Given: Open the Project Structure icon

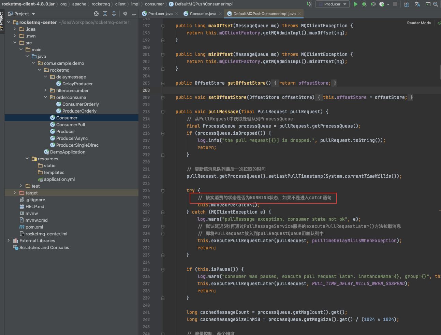Looking at the screenshot, I should [406, 4].
